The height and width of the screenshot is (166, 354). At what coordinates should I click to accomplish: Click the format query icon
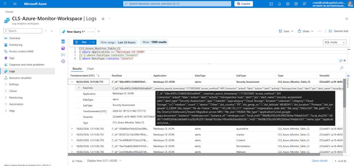[x=341, y=61]
